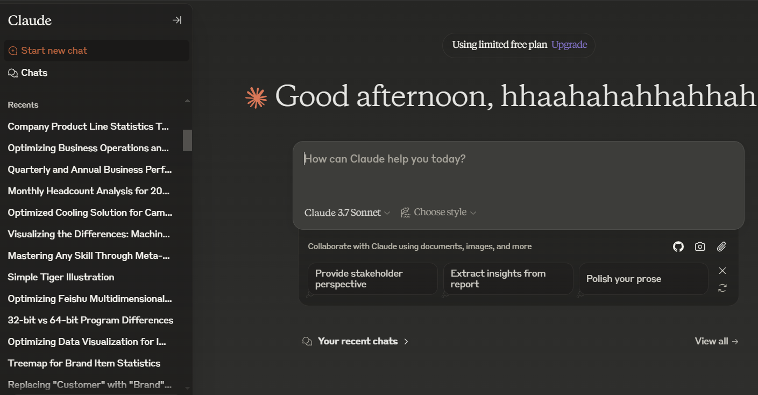Screen dimensions: 758x395
Task: Open Optimizing Data Visualization chat
Action: click(87, 342)
